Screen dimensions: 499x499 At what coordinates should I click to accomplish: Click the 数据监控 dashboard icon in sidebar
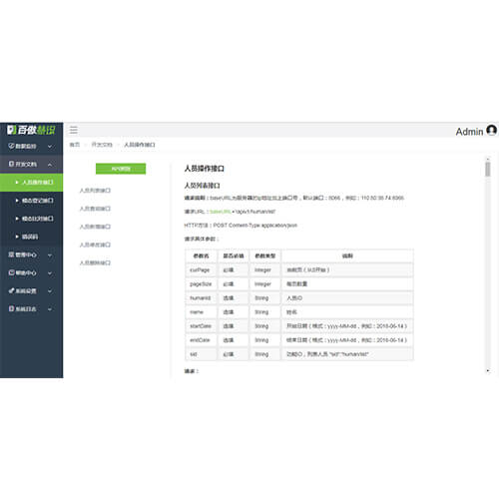point(11,146)
